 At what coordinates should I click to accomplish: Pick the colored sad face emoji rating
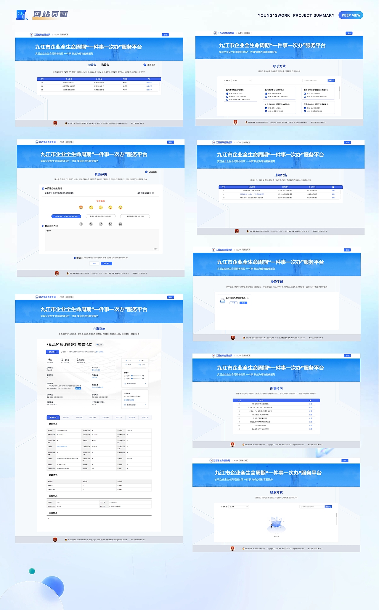tap(91, 208)
